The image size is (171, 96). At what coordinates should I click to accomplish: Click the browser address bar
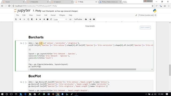(83, 6)
